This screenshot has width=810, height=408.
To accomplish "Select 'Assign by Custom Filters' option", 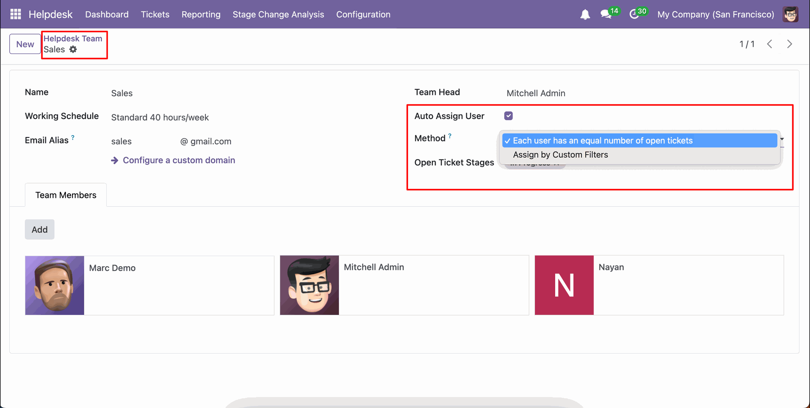I will tap(560, 155).
